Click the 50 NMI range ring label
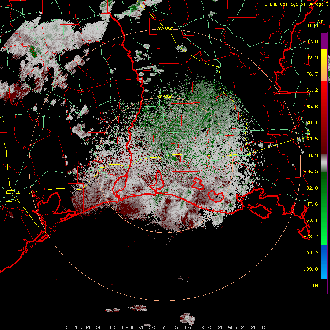330x330 pixels. [x=165, y=97]
